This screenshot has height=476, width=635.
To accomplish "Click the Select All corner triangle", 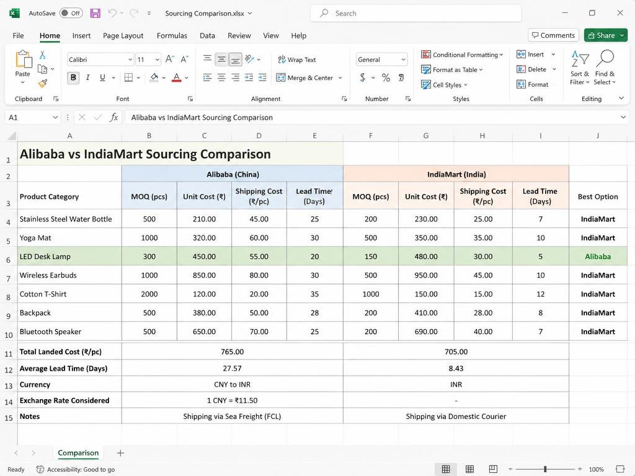I will click(12, 136).
